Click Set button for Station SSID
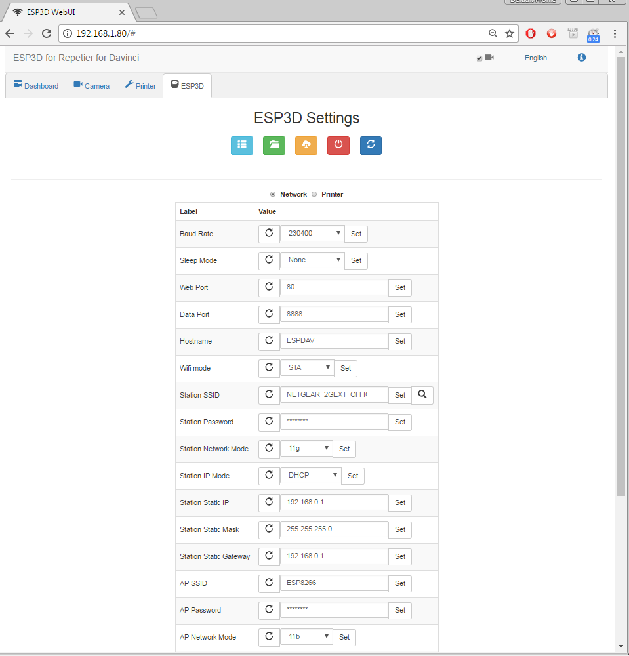 400,395
